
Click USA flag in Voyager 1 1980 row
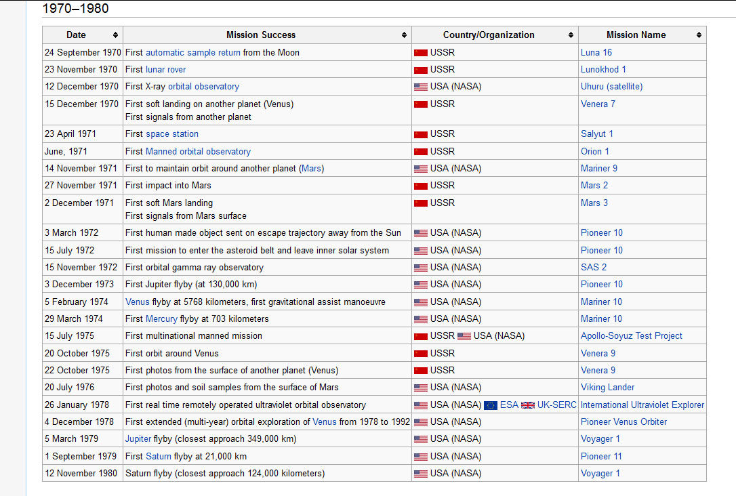[421, 474]
